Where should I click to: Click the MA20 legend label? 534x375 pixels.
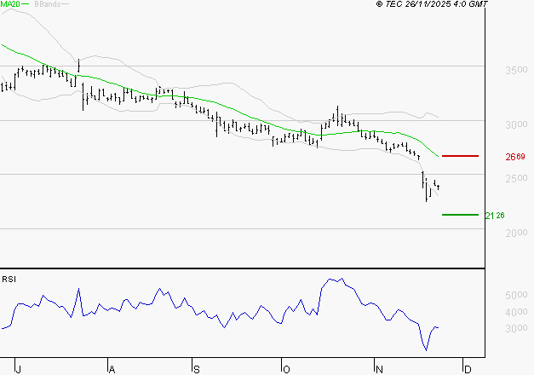point(9,4)
